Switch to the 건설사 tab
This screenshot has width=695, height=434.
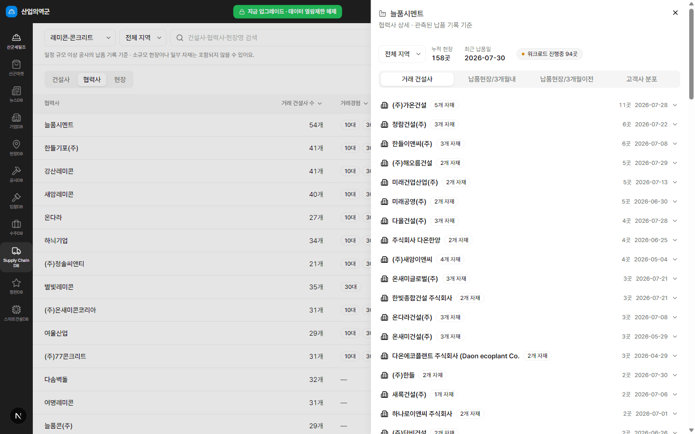(x=61, y=80)
